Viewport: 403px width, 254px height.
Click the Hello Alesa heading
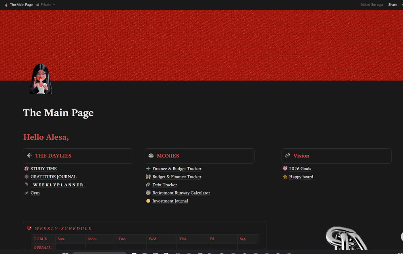(x=46, y=137)
